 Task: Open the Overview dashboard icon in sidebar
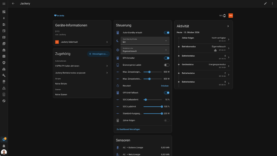pyautogui.click(x=4, y=12)
